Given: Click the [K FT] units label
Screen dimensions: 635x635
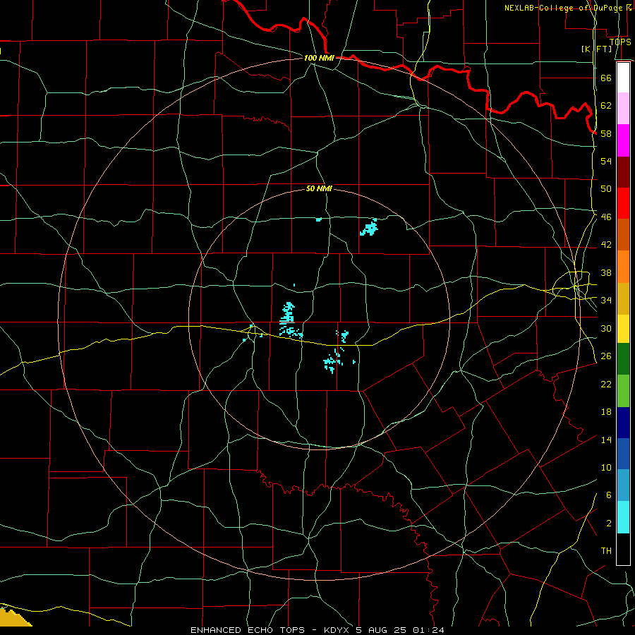Looking at the screenshot, I should pyautogui.click(x=596, y=49).
